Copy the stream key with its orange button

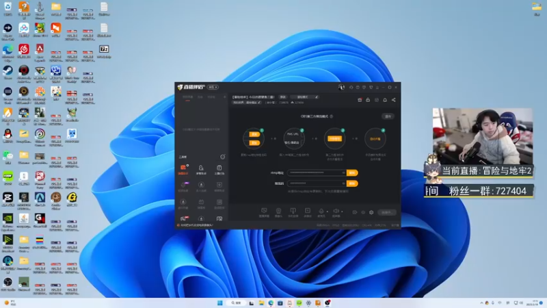point(352,183)
